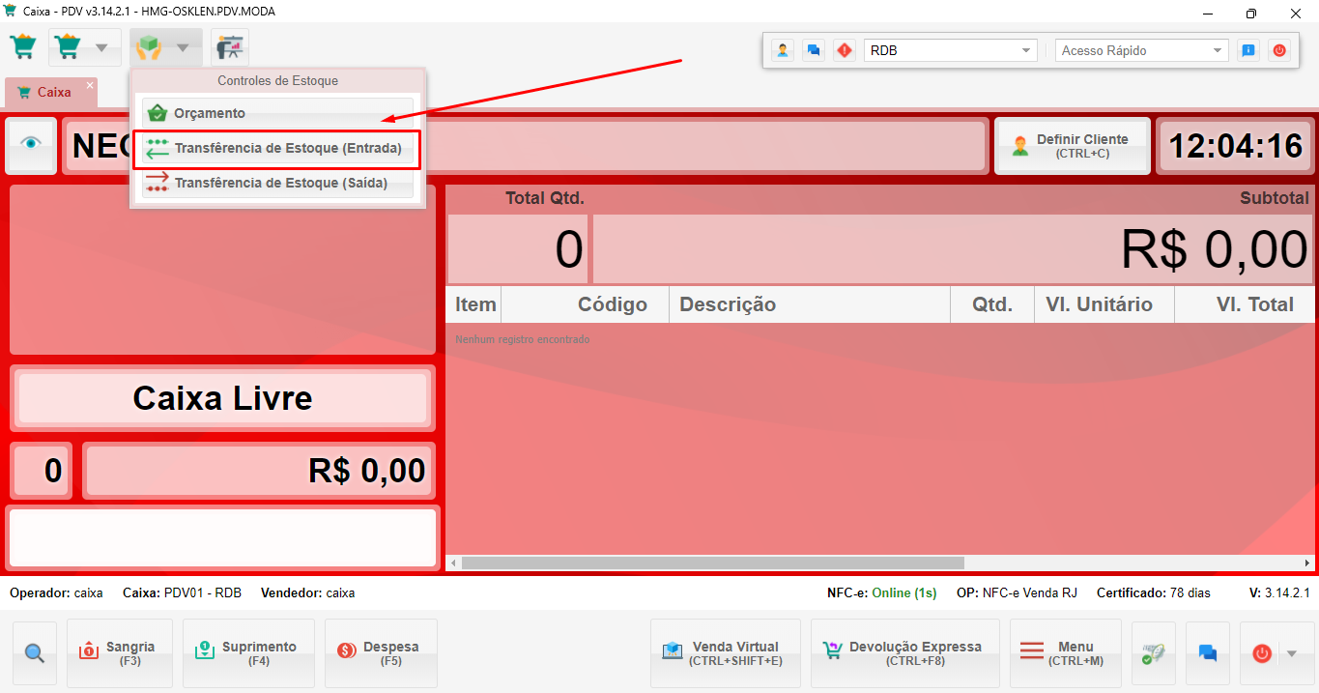Click the blue info bubble icon
The width and height of the screenshot is (1319, 693).
pos(1248,50)
